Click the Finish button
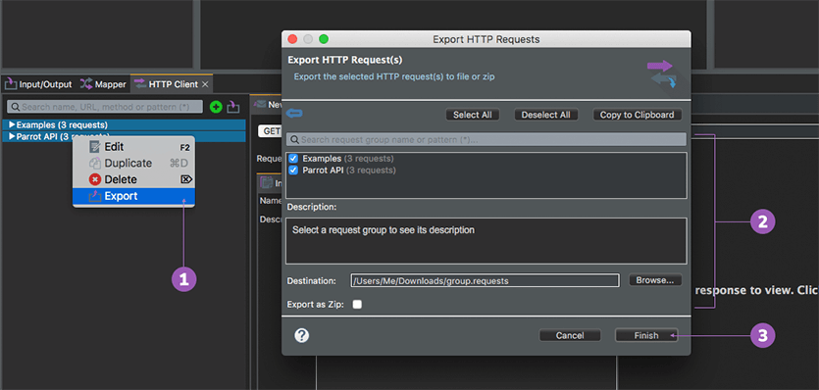 coord(646,335)
